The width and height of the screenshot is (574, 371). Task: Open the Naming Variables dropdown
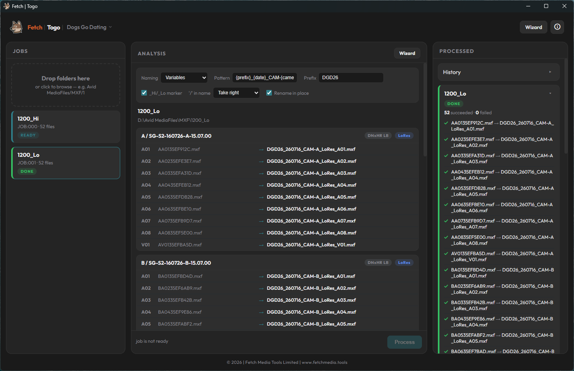(x=184, y=78)
